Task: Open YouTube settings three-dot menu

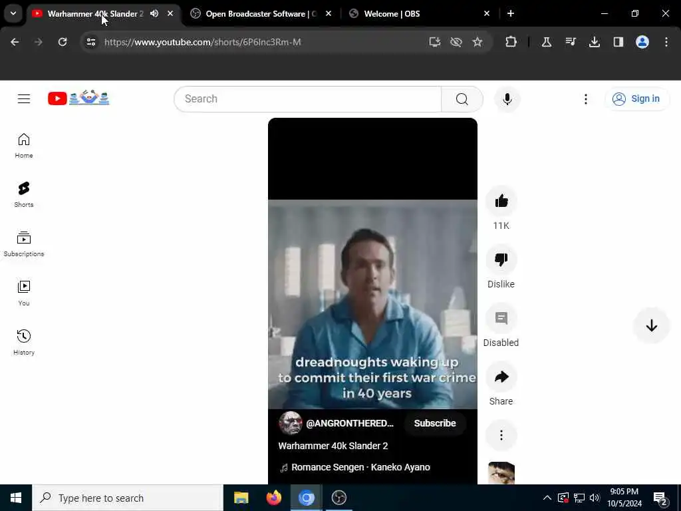Action: pos(586,99)
